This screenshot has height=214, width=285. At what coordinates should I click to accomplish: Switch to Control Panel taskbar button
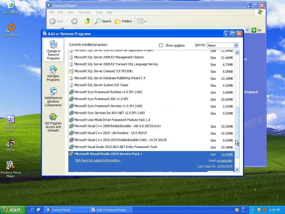point(66,210)
